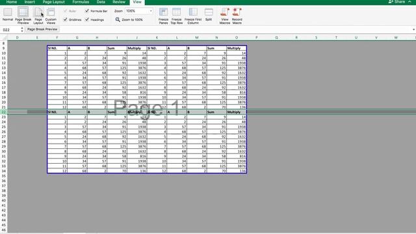416x234 pixels.
Task: Click 'Multiply' header in column O row 9
Action: 237,48
